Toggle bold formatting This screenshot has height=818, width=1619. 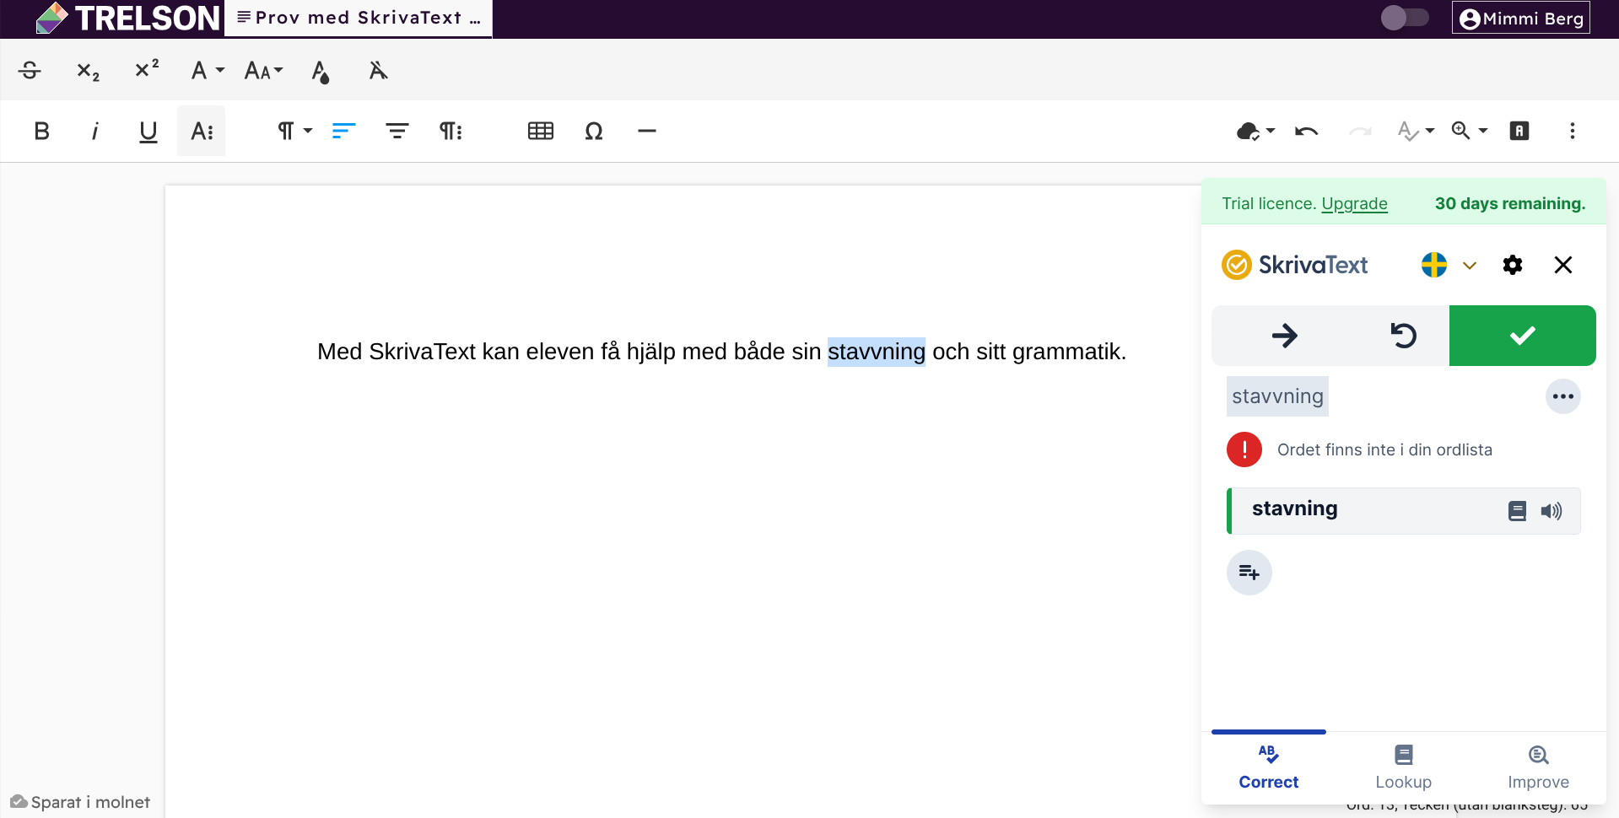coord(41,131)
